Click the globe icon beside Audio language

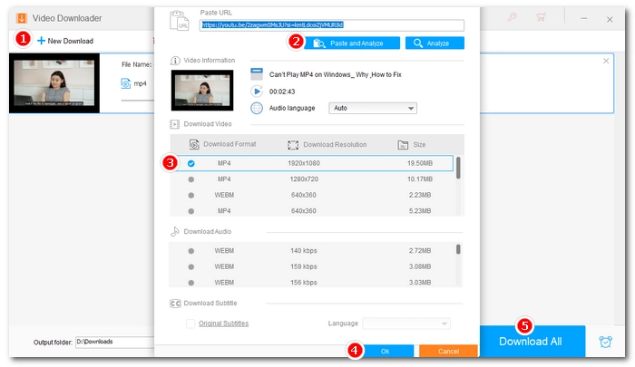pyautogui.click(x=257, y=108)
